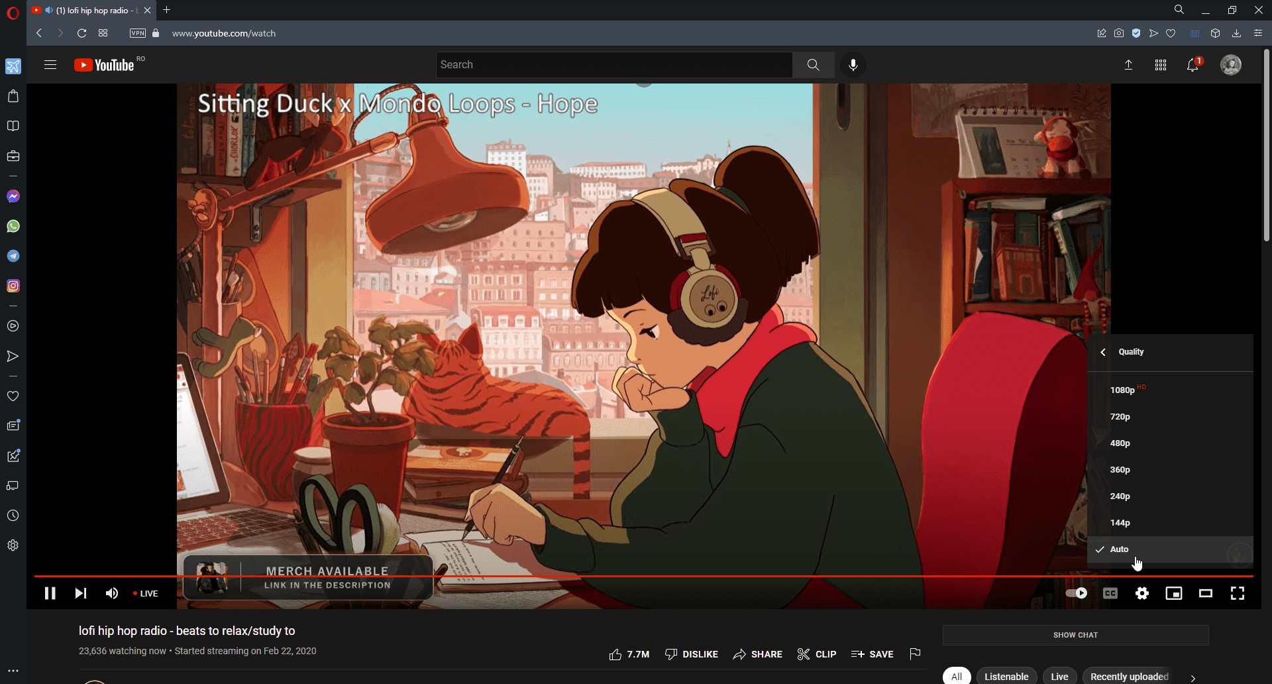Open WhatsApp in Opera sidebar
Viewport: 1272px width, 684px height.
click(x=13, y=226)
